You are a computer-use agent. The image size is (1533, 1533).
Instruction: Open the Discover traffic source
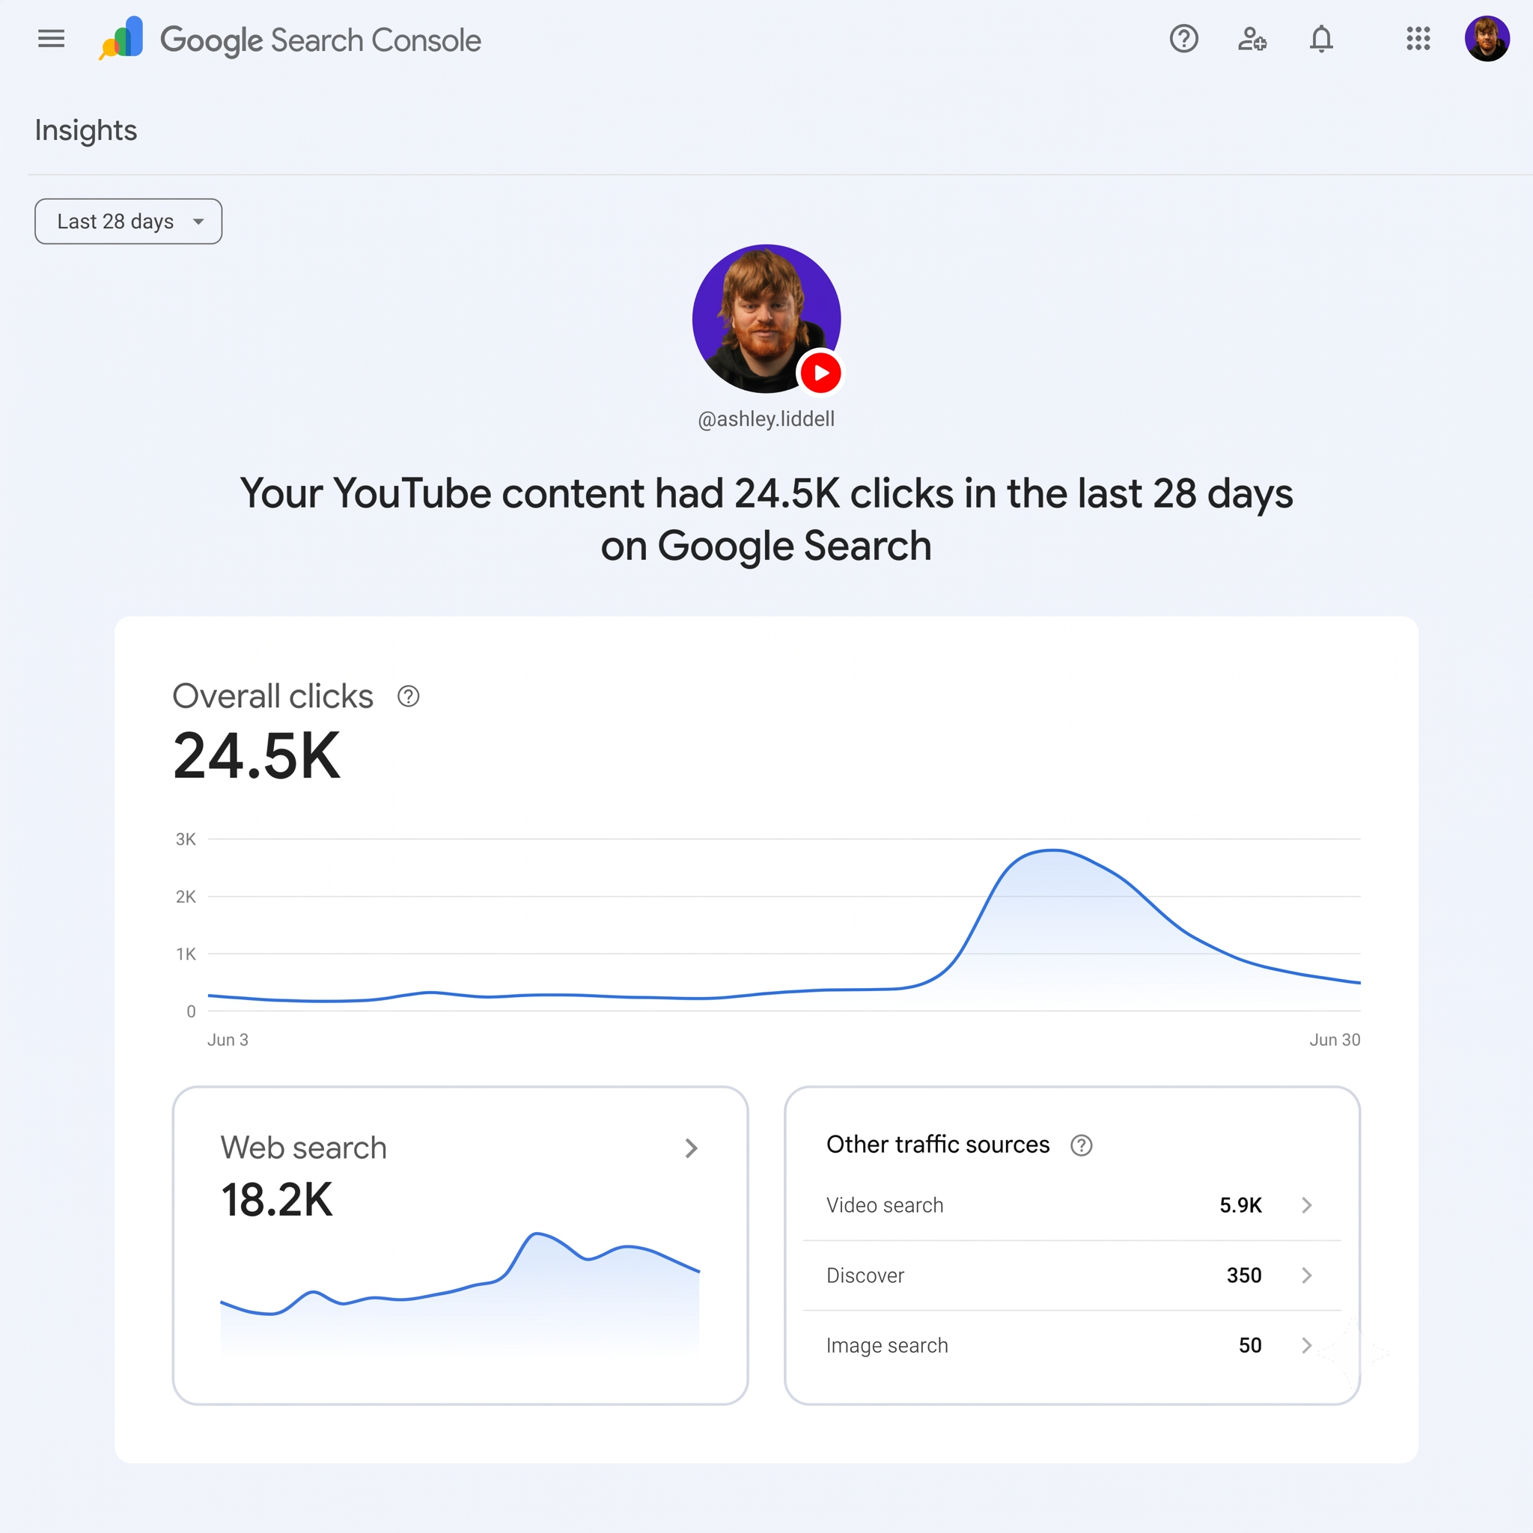click(1072, 1275)
